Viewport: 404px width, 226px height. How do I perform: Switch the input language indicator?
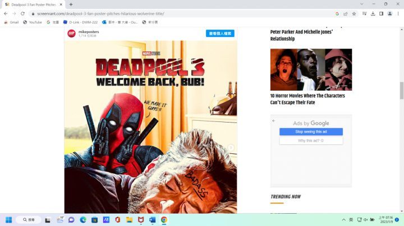351,220
